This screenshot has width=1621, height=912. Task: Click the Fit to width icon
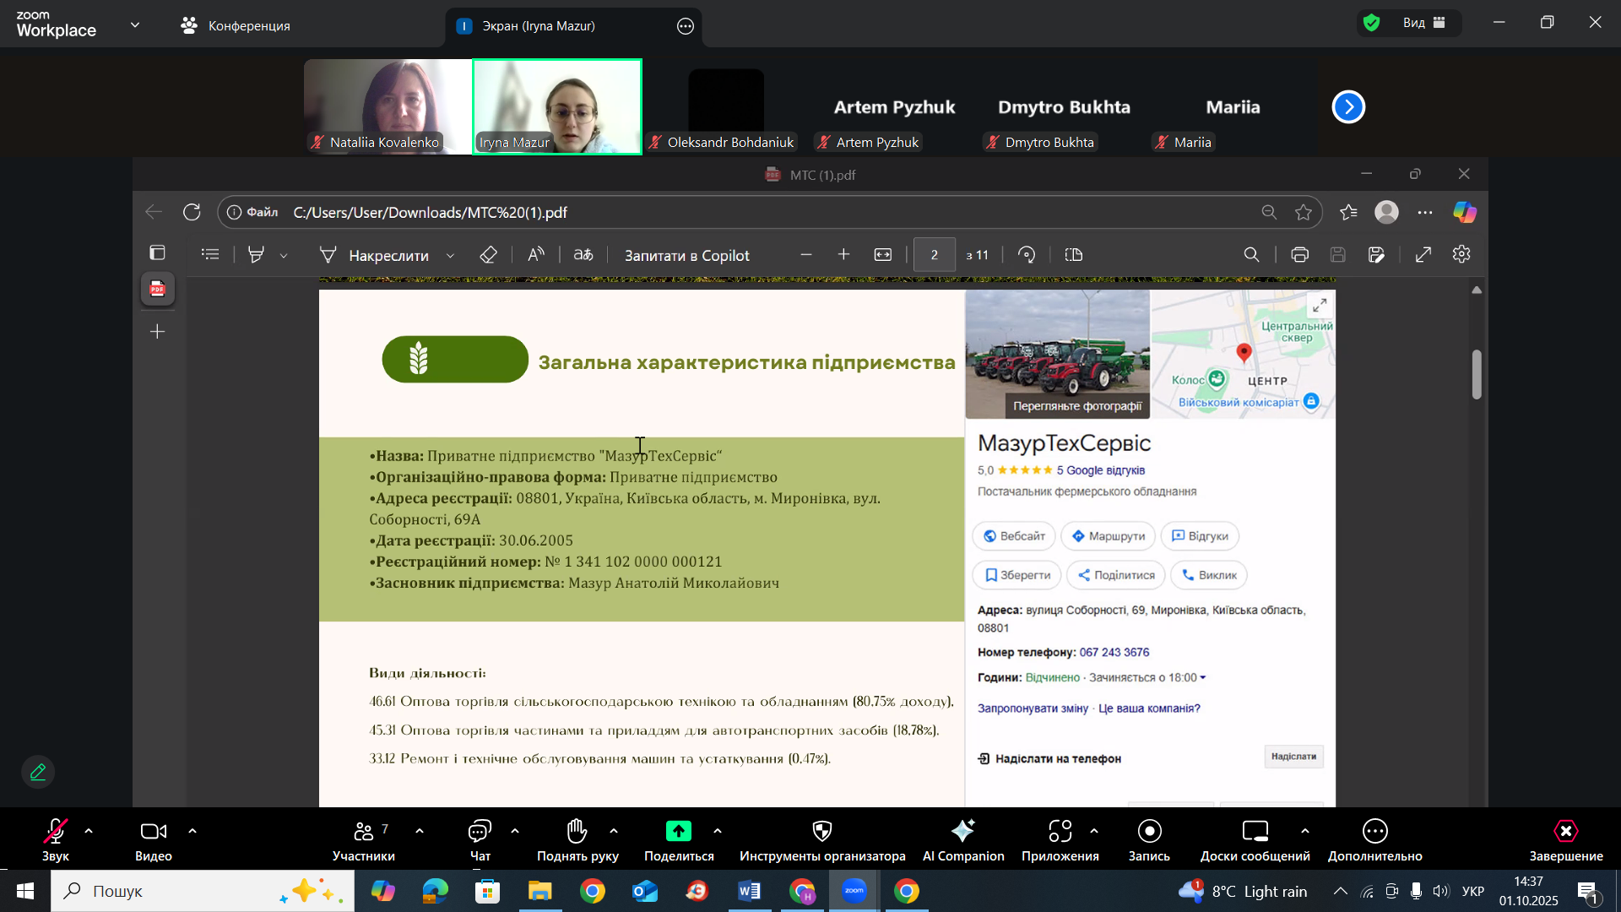point(883,255)
